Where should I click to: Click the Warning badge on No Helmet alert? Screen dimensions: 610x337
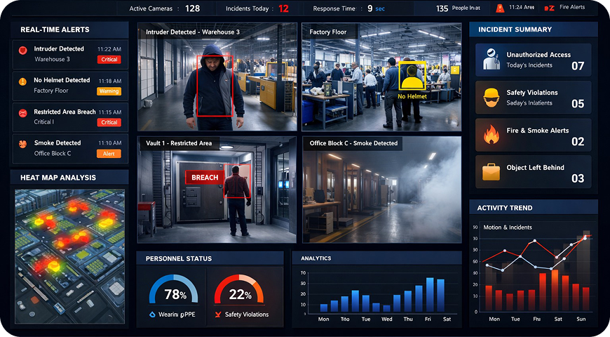pos(109,91)
